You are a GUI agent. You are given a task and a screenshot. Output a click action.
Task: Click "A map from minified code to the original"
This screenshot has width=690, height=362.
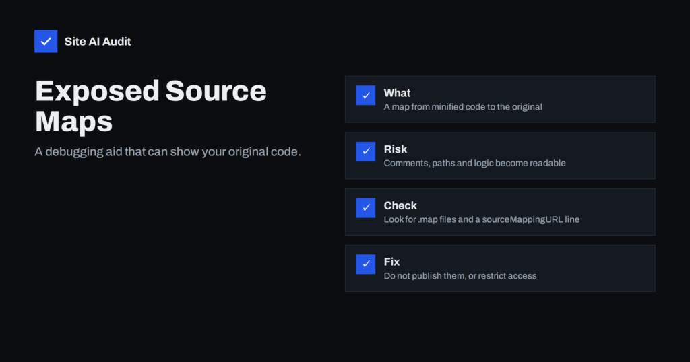pyautogui.click(x=463, y=107)
